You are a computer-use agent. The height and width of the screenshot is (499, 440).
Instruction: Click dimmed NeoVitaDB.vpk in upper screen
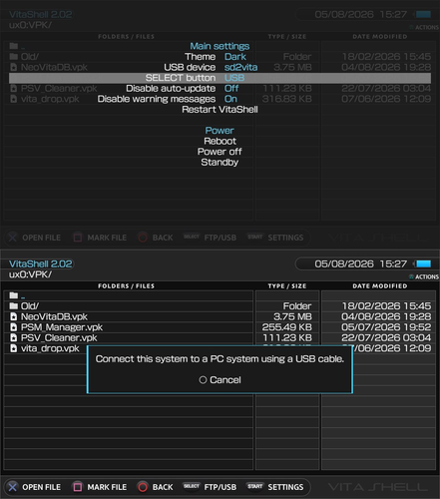[54, 67]
